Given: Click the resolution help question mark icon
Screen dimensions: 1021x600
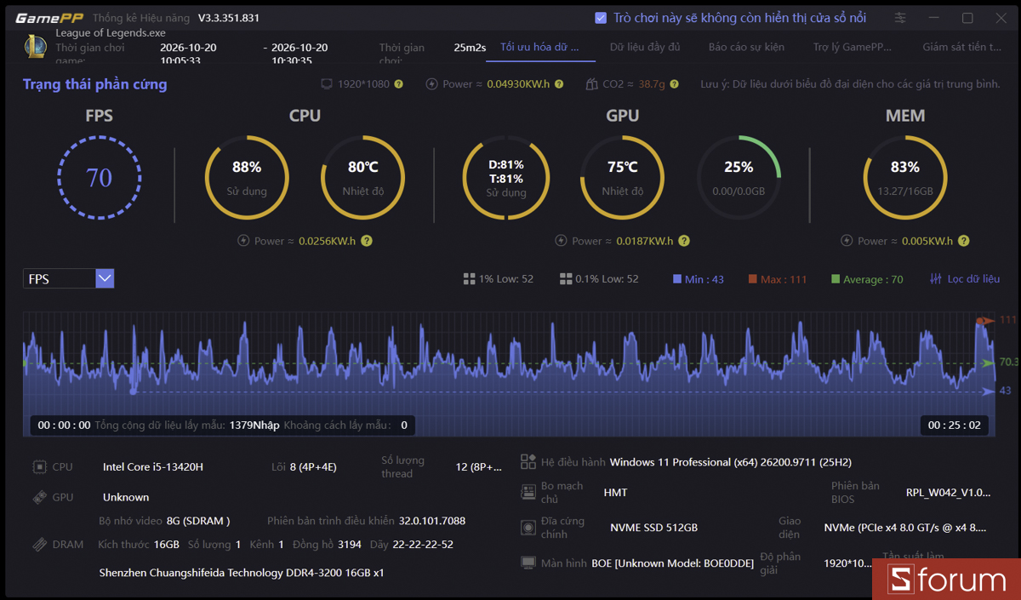Looking at the screenshot, I should (x=398, y=84).
